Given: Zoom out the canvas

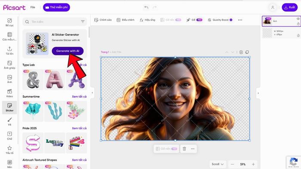Looking at the screenshot, I should pyautogui.click(x=232, y=164).
